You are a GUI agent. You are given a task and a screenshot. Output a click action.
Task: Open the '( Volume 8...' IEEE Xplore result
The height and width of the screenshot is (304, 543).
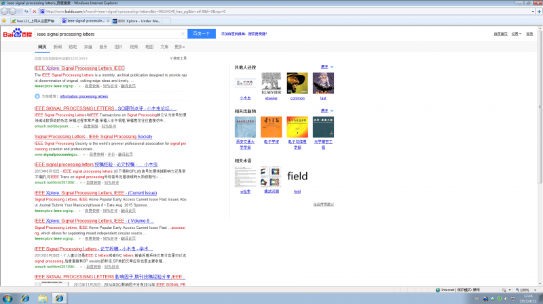point(94,221)
